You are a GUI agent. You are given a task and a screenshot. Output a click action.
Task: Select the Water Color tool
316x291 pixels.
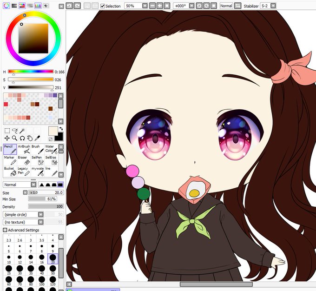point(51,149)
